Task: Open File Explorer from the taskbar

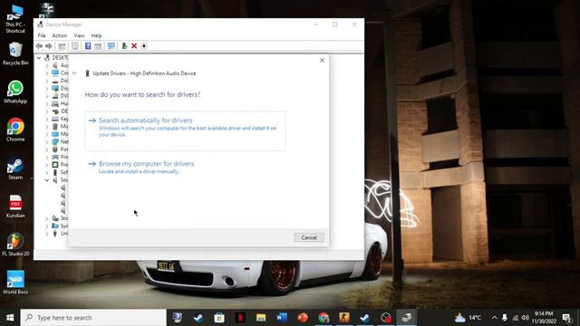Action: (261, 318)
